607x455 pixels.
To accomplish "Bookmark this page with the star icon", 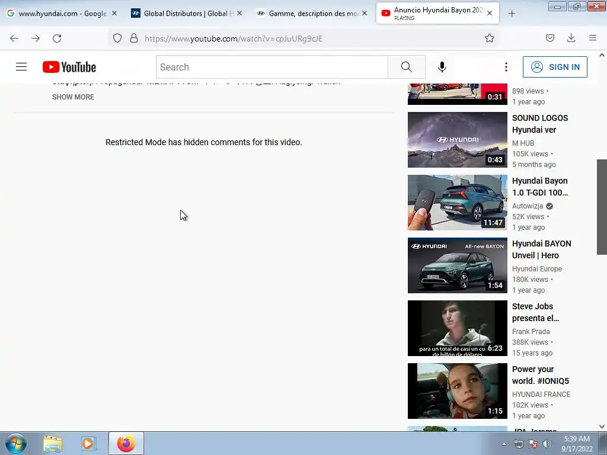I will [489, 38].
